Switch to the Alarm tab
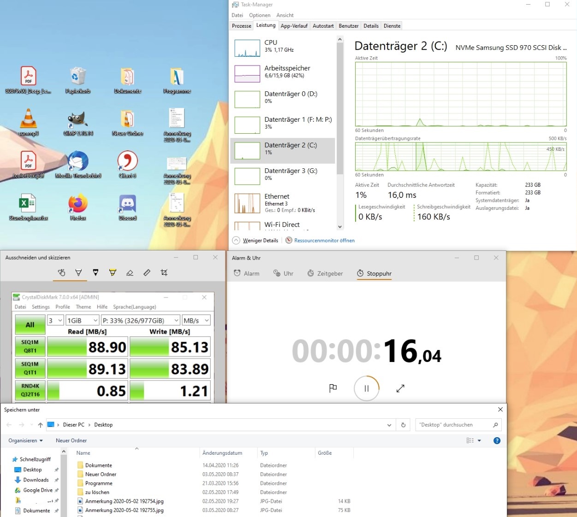577x517 pixels. tap(246, 273)
